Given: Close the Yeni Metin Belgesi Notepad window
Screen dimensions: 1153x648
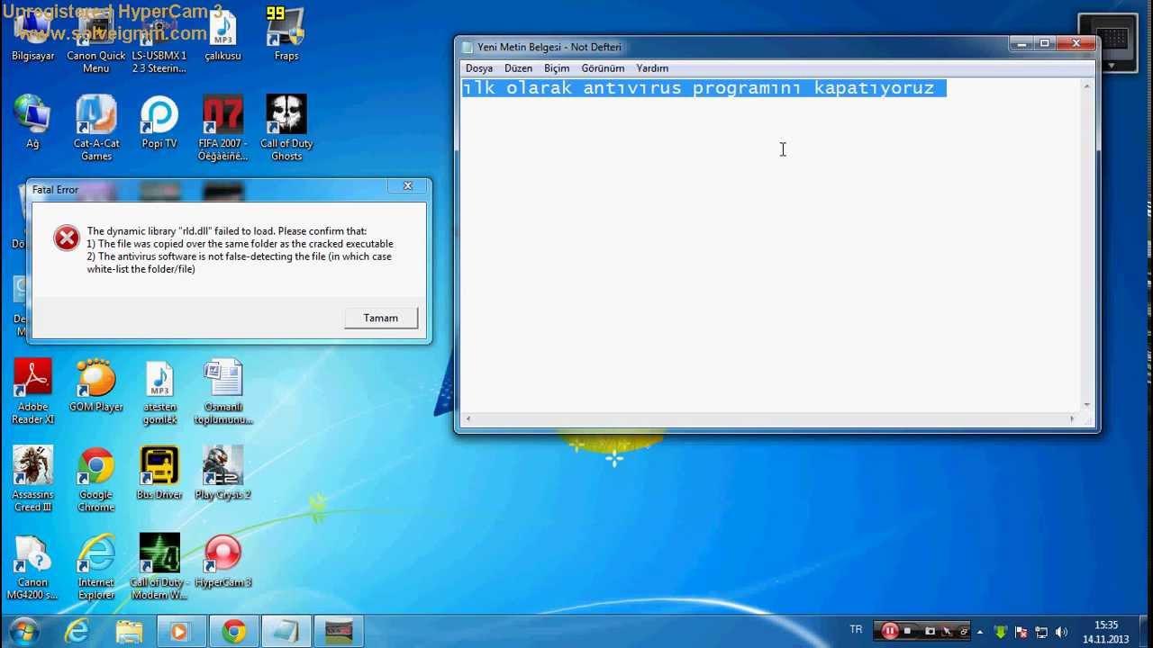Looking at the screenshot, I should [x=1076, y=43].
